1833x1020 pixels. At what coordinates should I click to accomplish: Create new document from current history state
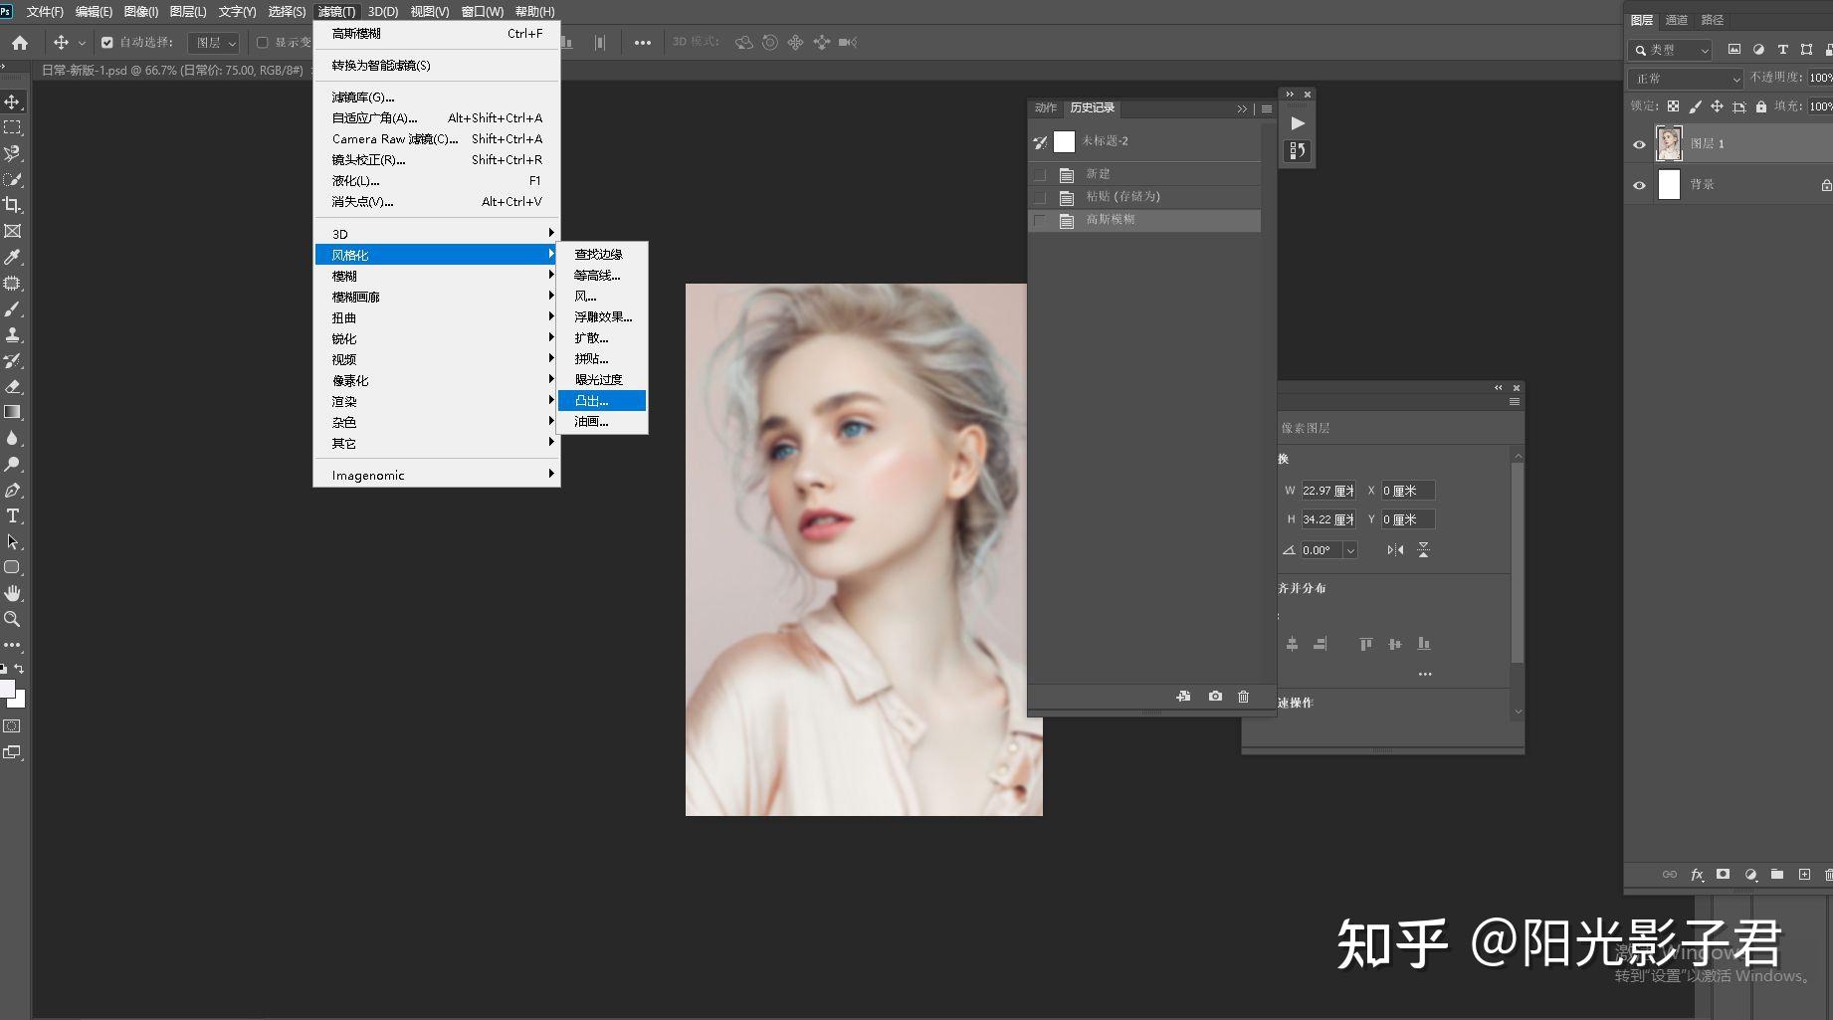click(1183, 697)
